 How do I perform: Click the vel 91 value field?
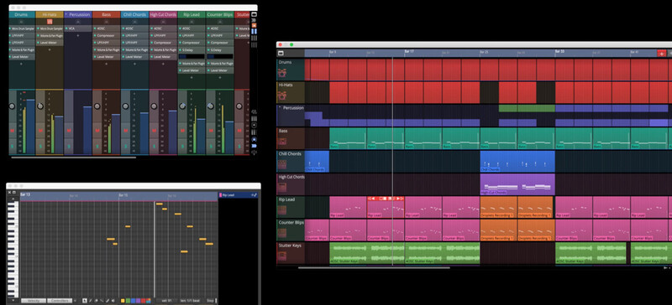click(x=167, y=301)
